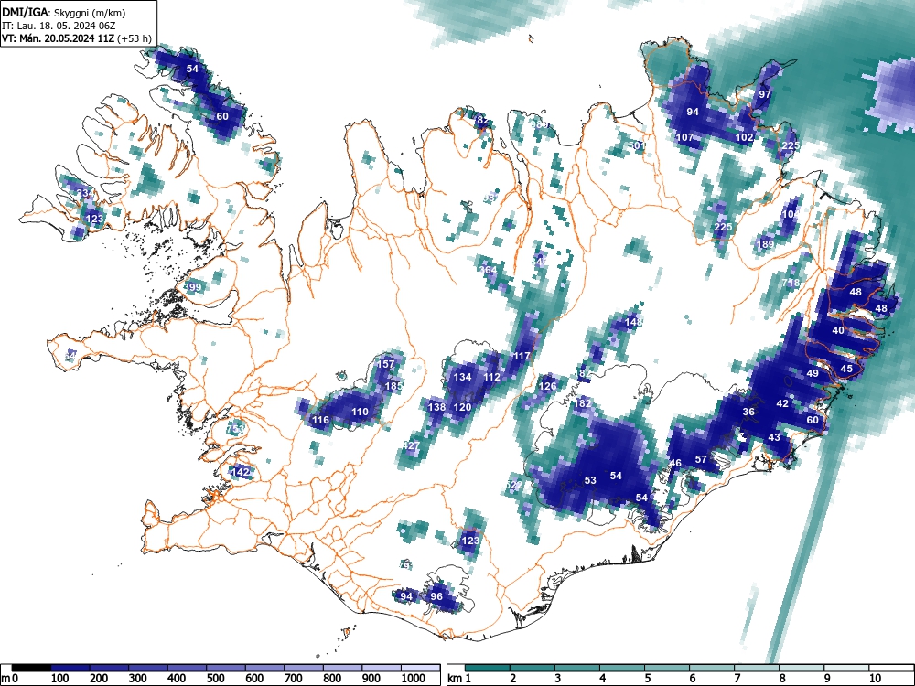The image size is (915, 686).
Task: Pick the dark teal 1–2 km legend swatch
Action: [488, 668]
